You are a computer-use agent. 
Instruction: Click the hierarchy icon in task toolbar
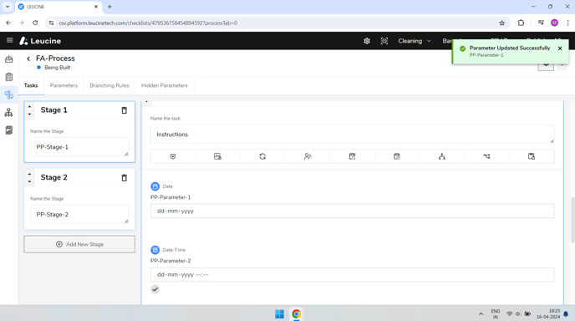(x=442, y=156)
